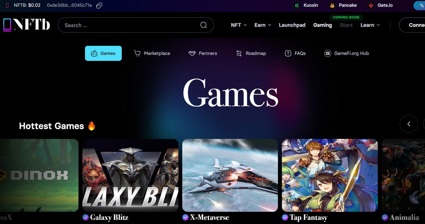Click the Gate.io exchange icon
Screen dimensions: 425x224
pyautogui.click(x=371, y=5)
